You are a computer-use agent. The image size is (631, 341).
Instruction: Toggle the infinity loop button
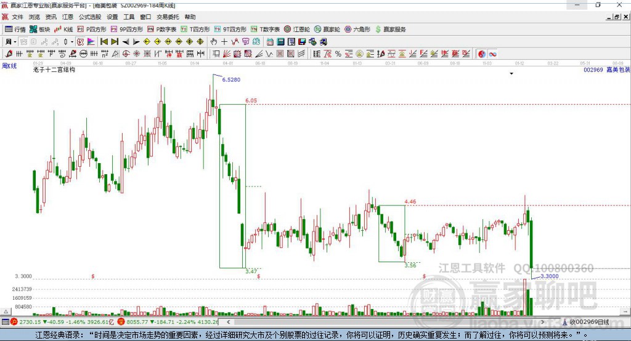(x=492, y=54)
